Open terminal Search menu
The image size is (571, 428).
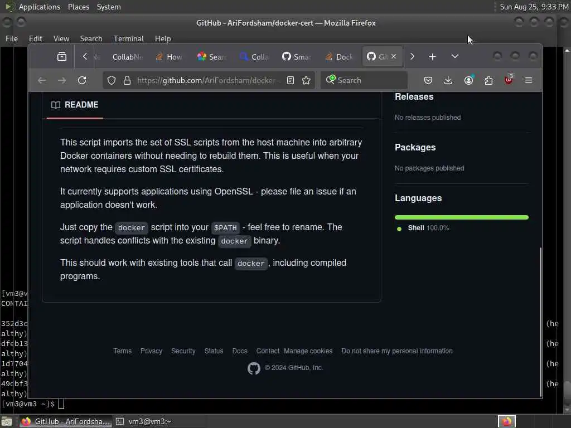click(91, 38)
